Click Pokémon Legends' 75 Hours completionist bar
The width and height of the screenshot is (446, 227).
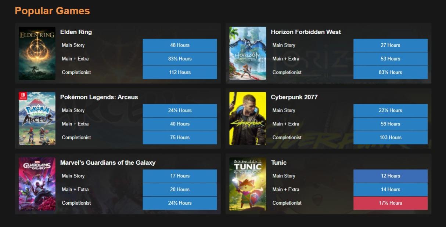tap(180, 138)
